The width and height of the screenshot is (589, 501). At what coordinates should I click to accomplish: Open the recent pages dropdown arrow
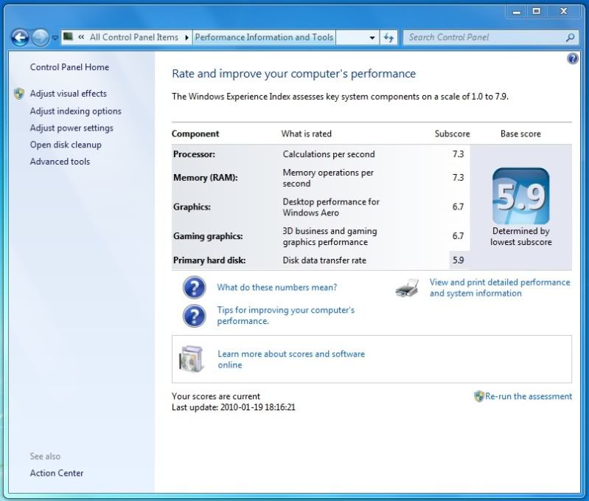[x=55, y=38]
